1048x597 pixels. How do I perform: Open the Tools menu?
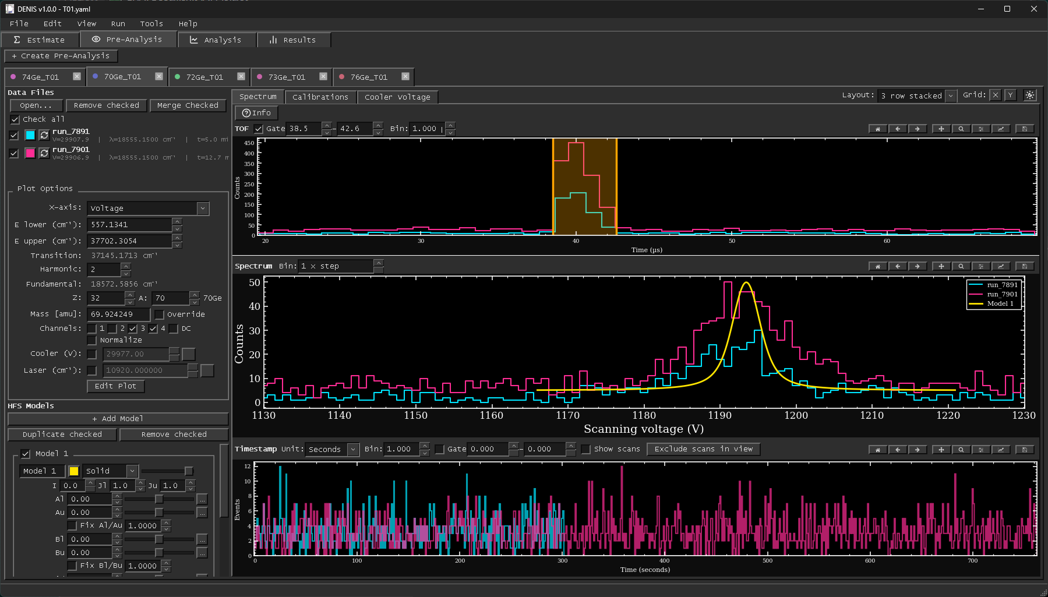151,24
